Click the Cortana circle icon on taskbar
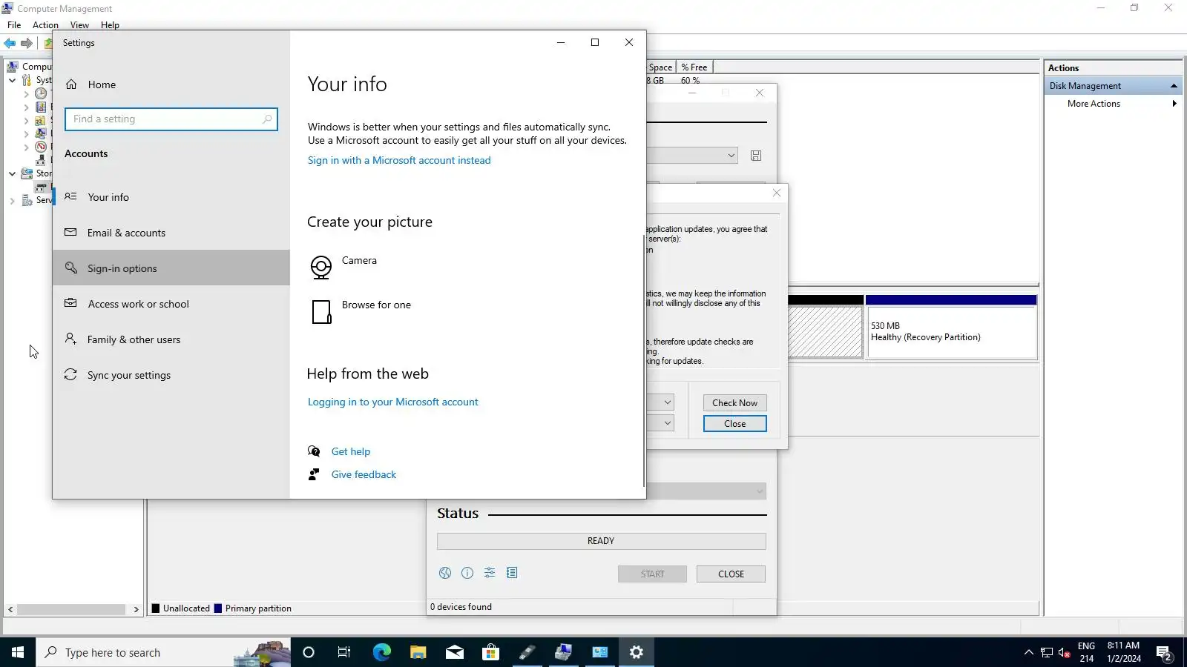This screenshot has width=1187, height=667. 309,652
